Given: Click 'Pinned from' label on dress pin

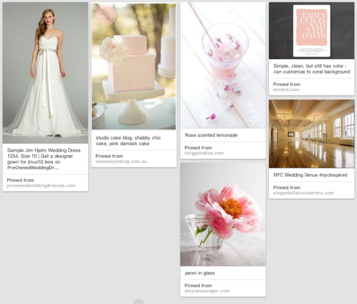Looking at the screenshot, I should coord(20,180).
